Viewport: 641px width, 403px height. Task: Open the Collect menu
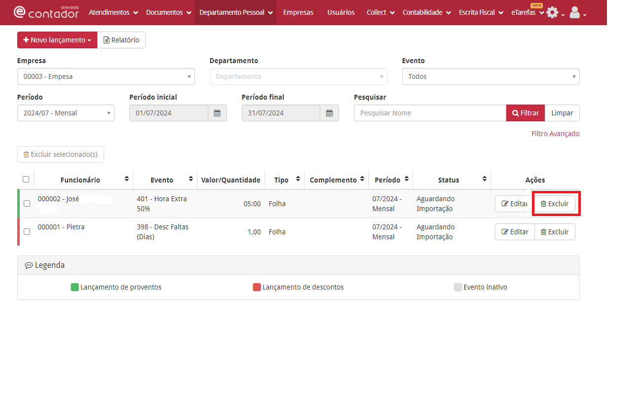click(380, 12)
